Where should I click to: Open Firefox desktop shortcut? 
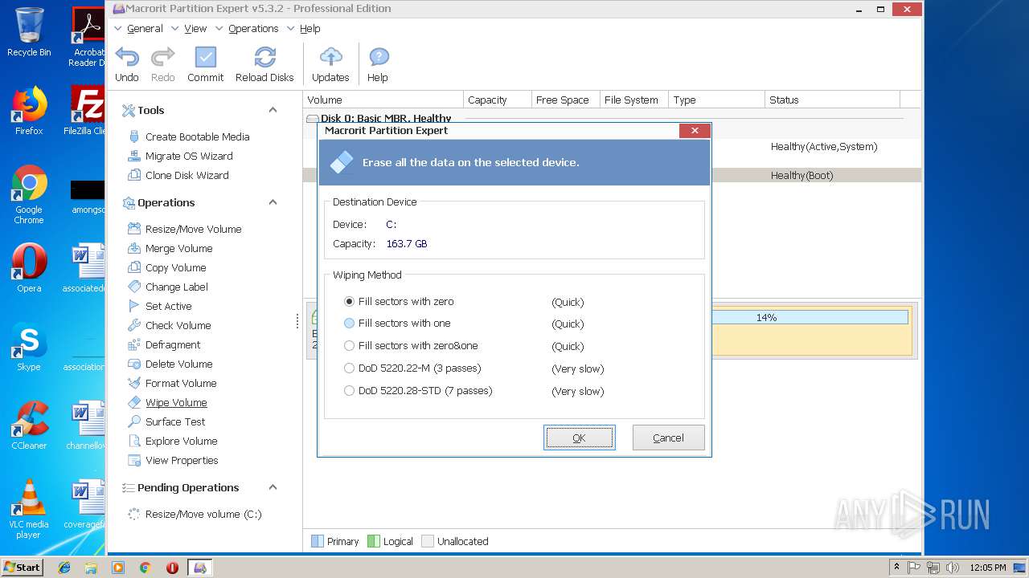pyautogui.click(x=29, y=111)
